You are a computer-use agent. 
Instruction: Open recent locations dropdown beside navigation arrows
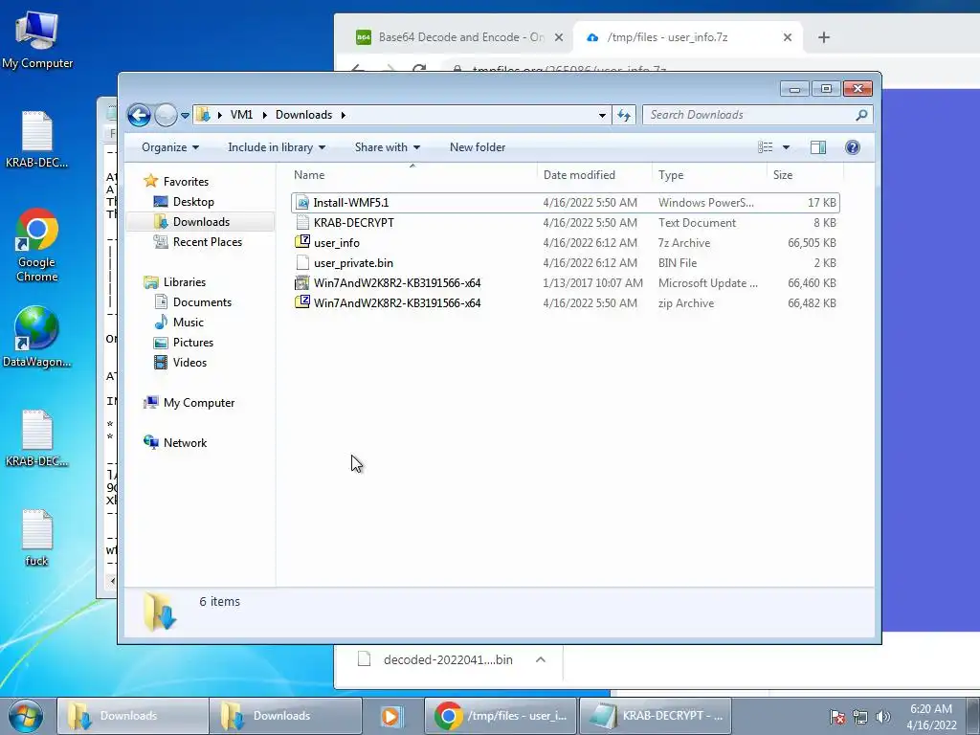[x=185, y=116]
